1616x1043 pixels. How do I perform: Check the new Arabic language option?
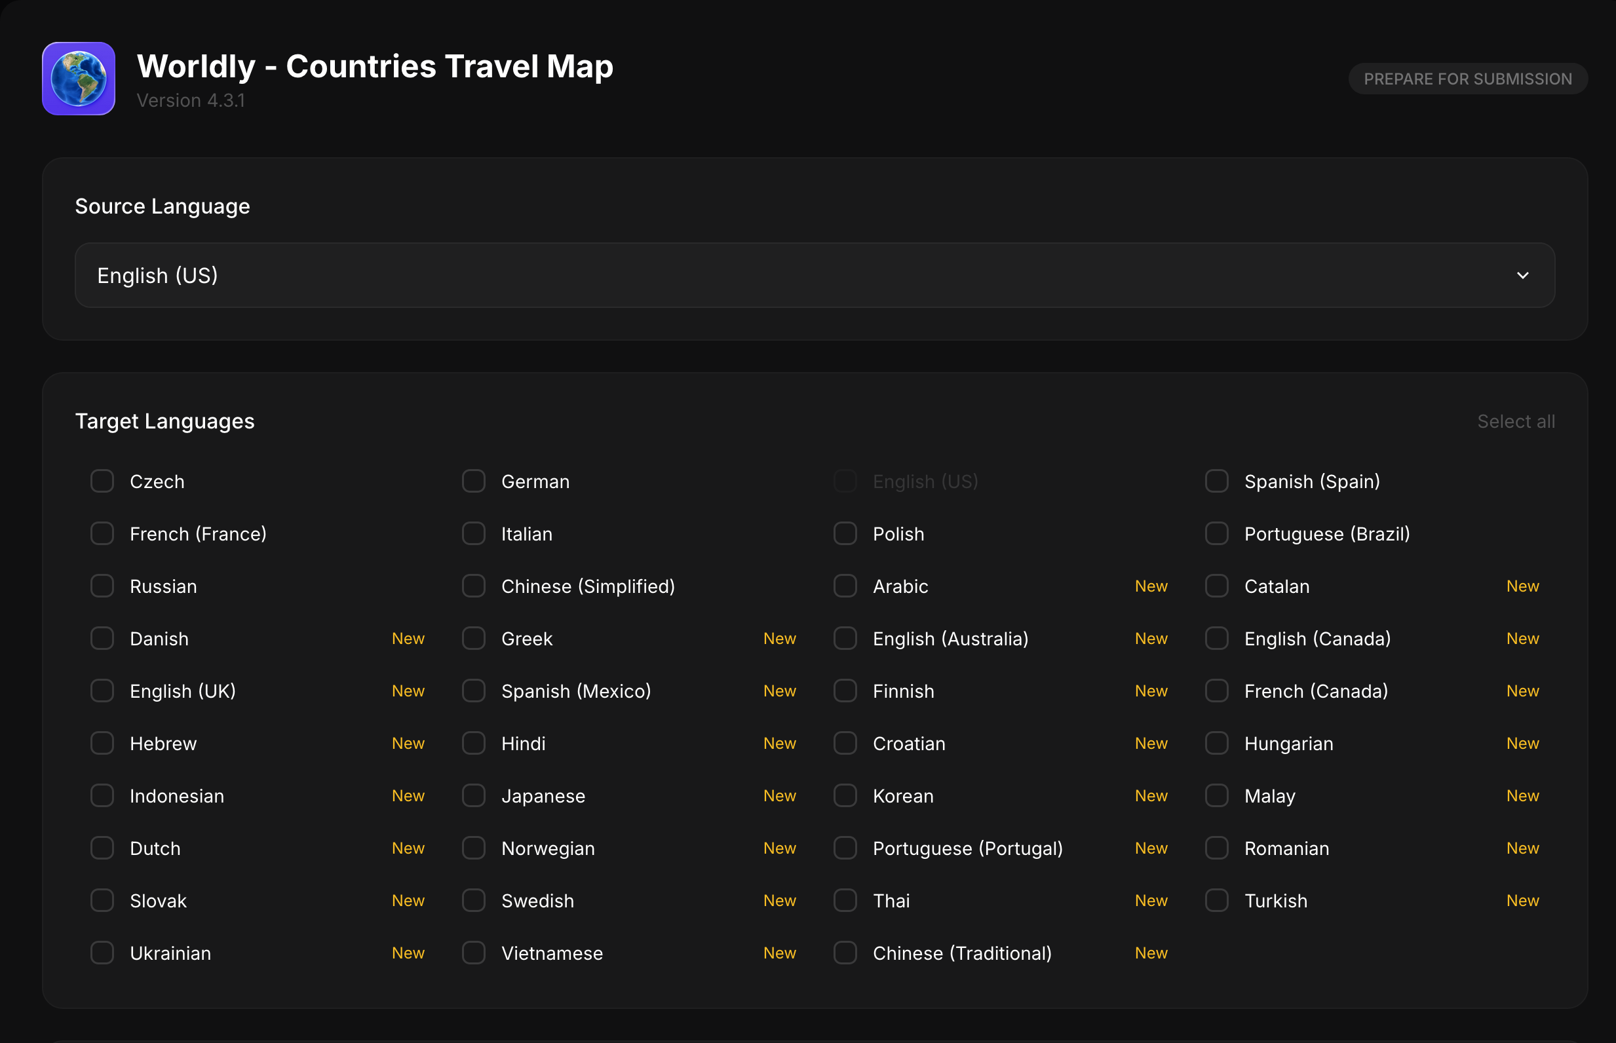845,586
